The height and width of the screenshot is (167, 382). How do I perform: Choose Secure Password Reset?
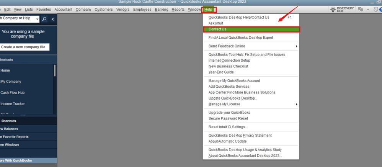(x=251, y=118)
